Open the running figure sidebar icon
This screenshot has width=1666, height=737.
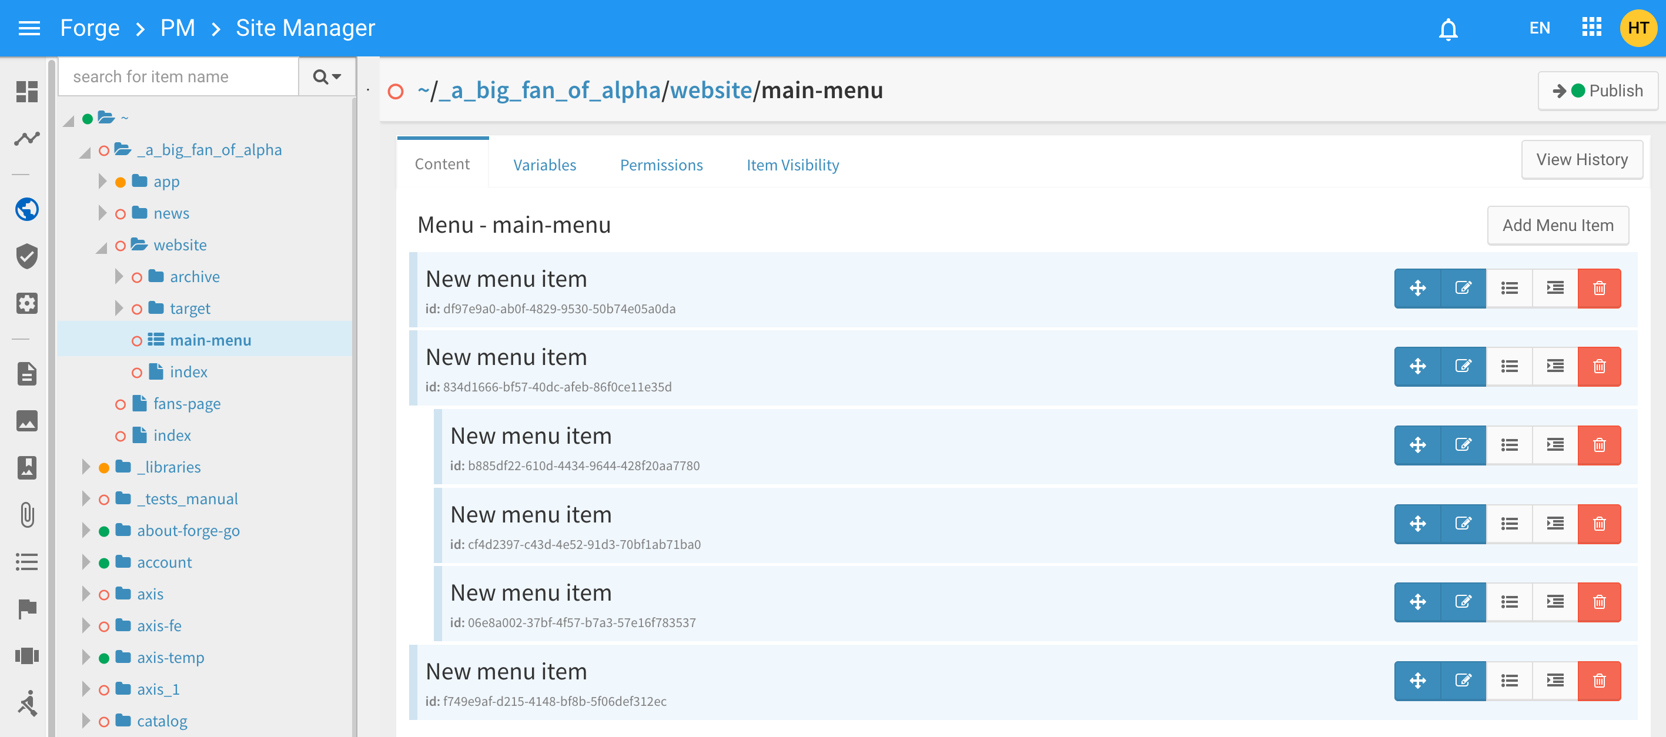pyautogui.click(x=26, y=703)
